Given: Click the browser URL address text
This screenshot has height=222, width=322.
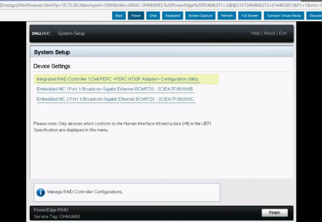Looking at the screenshot, I should coord(161,5).
